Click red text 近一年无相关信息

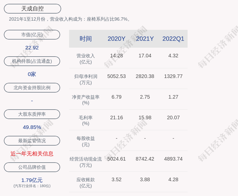coord(32,154)
